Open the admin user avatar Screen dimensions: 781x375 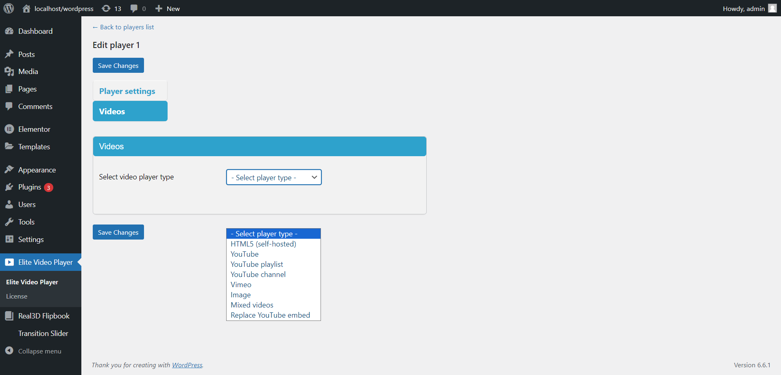coord(772,9)
